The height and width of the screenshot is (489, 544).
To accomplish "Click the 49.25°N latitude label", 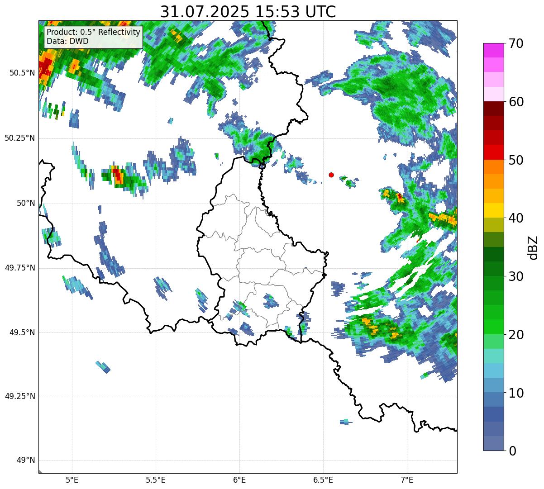I will pos(20,397).
